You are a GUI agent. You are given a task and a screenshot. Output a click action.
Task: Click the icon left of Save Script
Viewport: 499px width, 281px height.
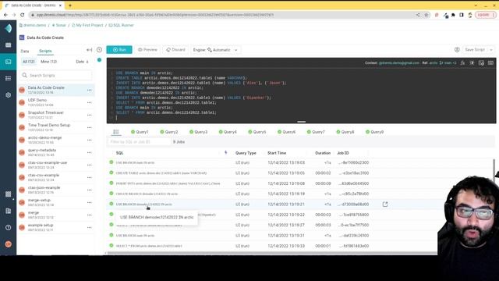457,50
